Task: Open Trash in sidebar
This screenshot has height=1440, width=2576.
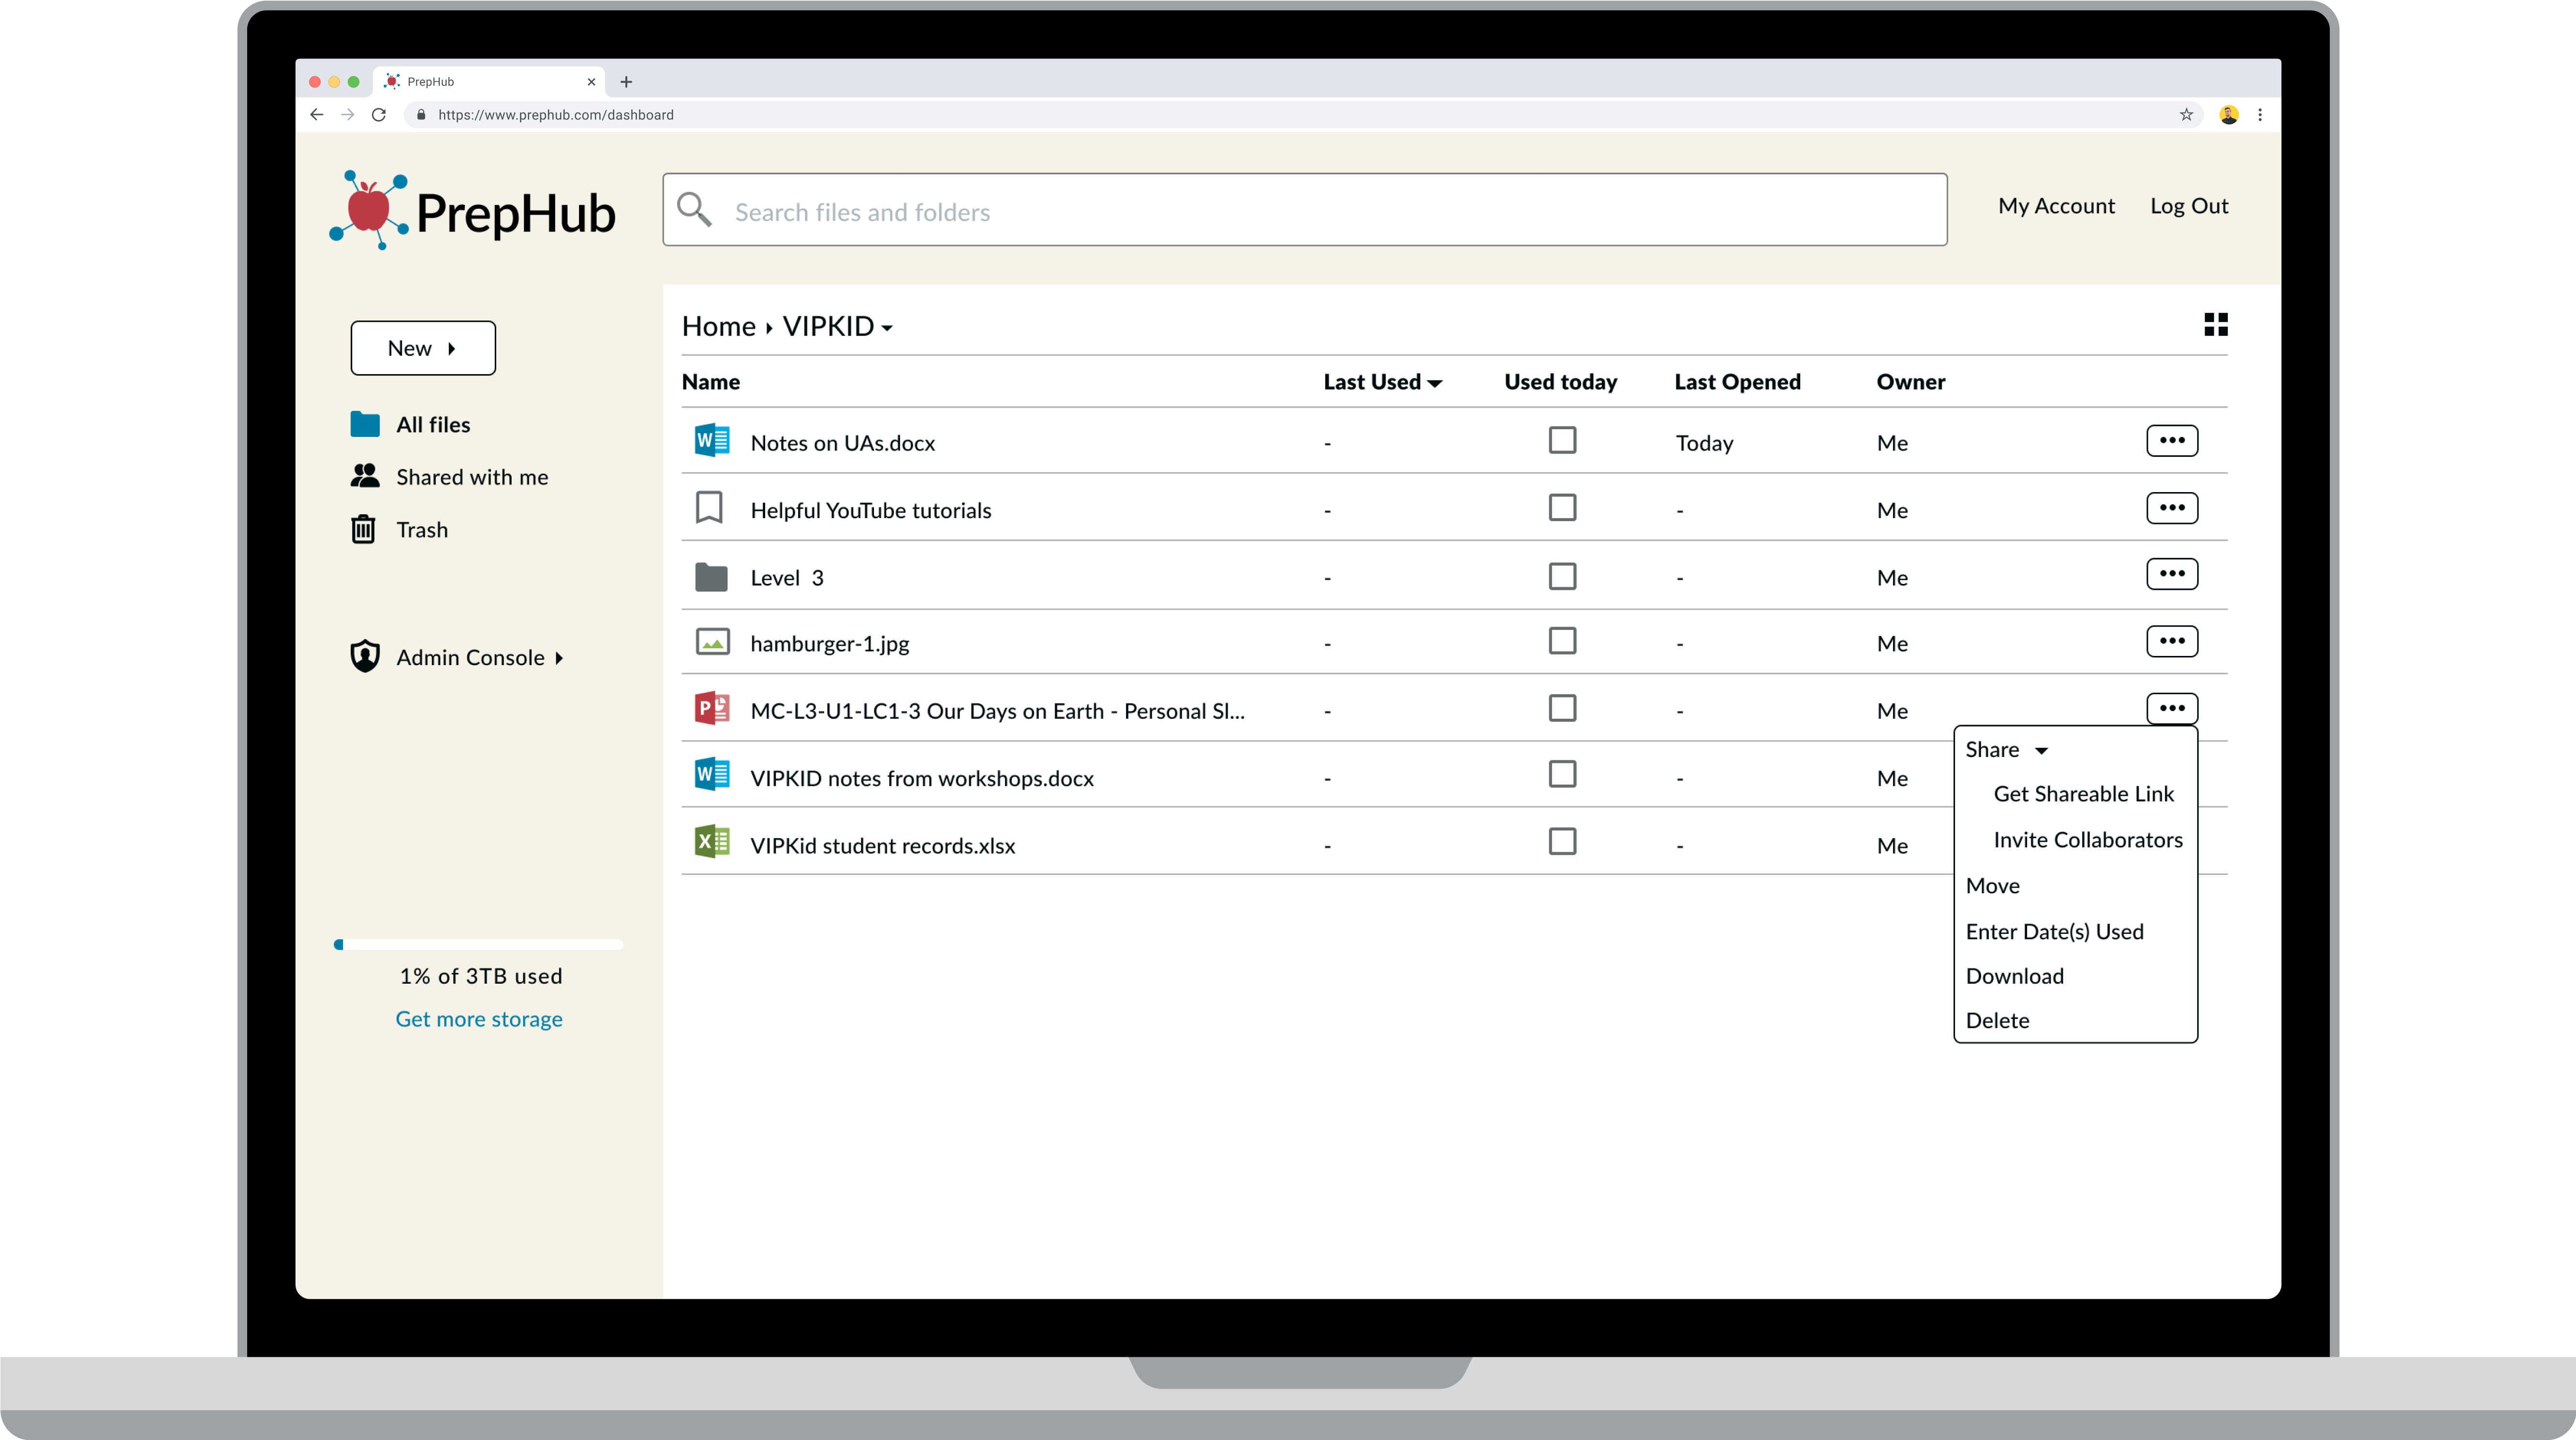Action: pyautogui.click(x=422, y=530)
